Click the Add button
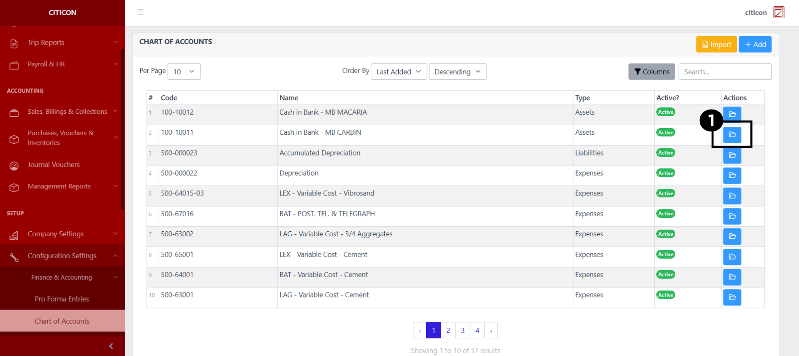This screenshot has height=356, width=799. [x=755, y=44]
